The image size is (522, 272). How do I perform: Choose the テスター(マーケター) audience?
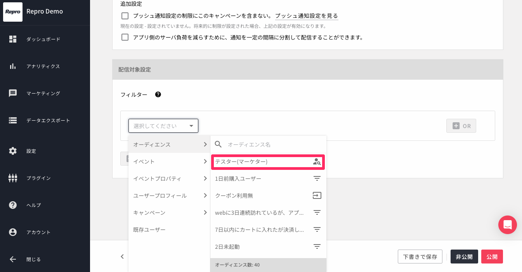[x=268, y=162]
